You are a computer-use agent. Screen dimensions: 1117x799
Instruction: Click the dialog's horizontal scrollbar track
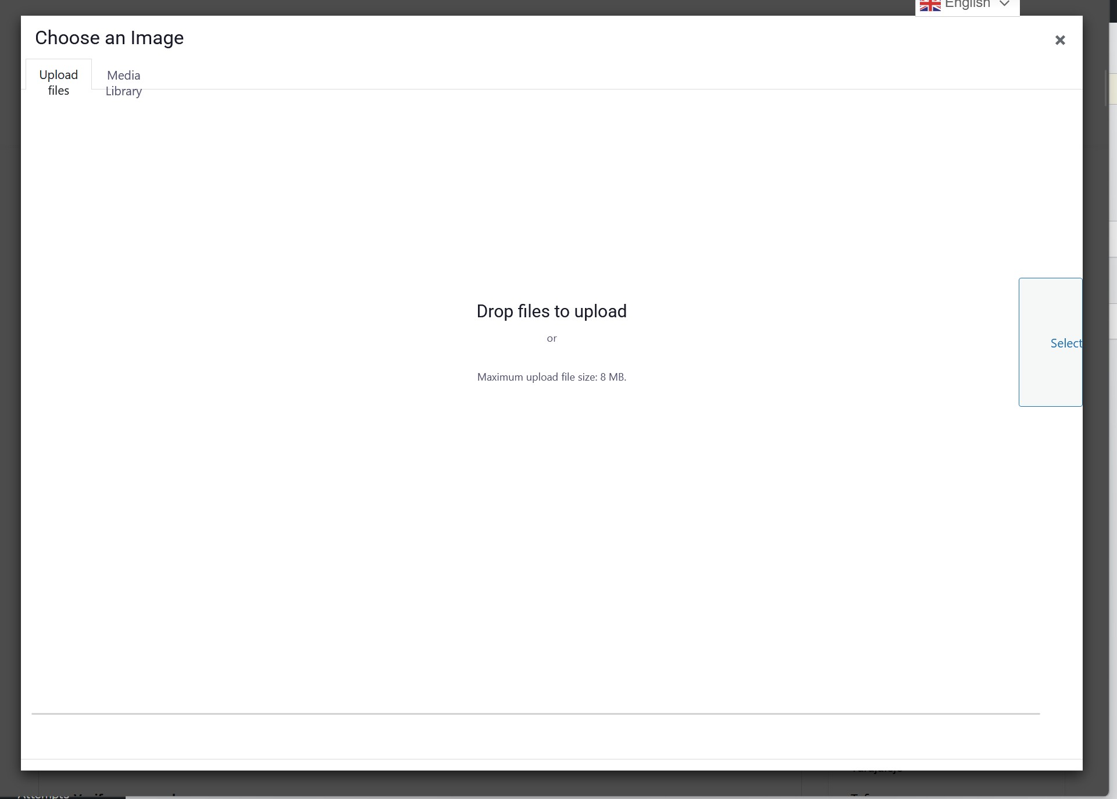pos(535,714)
